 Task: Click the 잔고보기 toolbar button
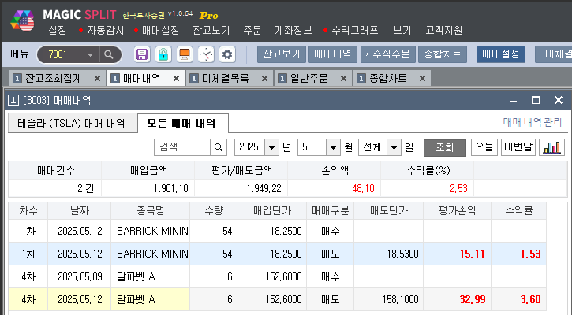[x=281, y=54]
